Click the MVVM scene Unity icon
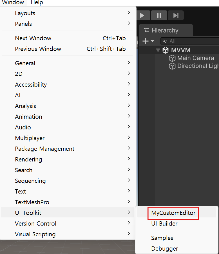This screenshot has width=219, height=254. 166,50
